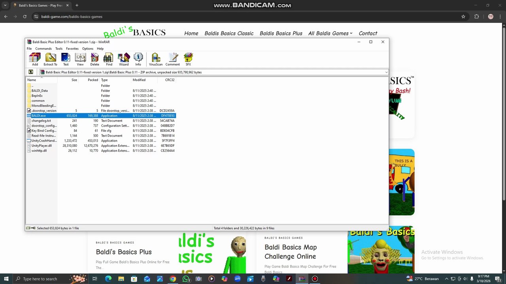Click the SFX toolbar icon
The width and height of the screenshot is (506, 284).
tap(188, 59)
